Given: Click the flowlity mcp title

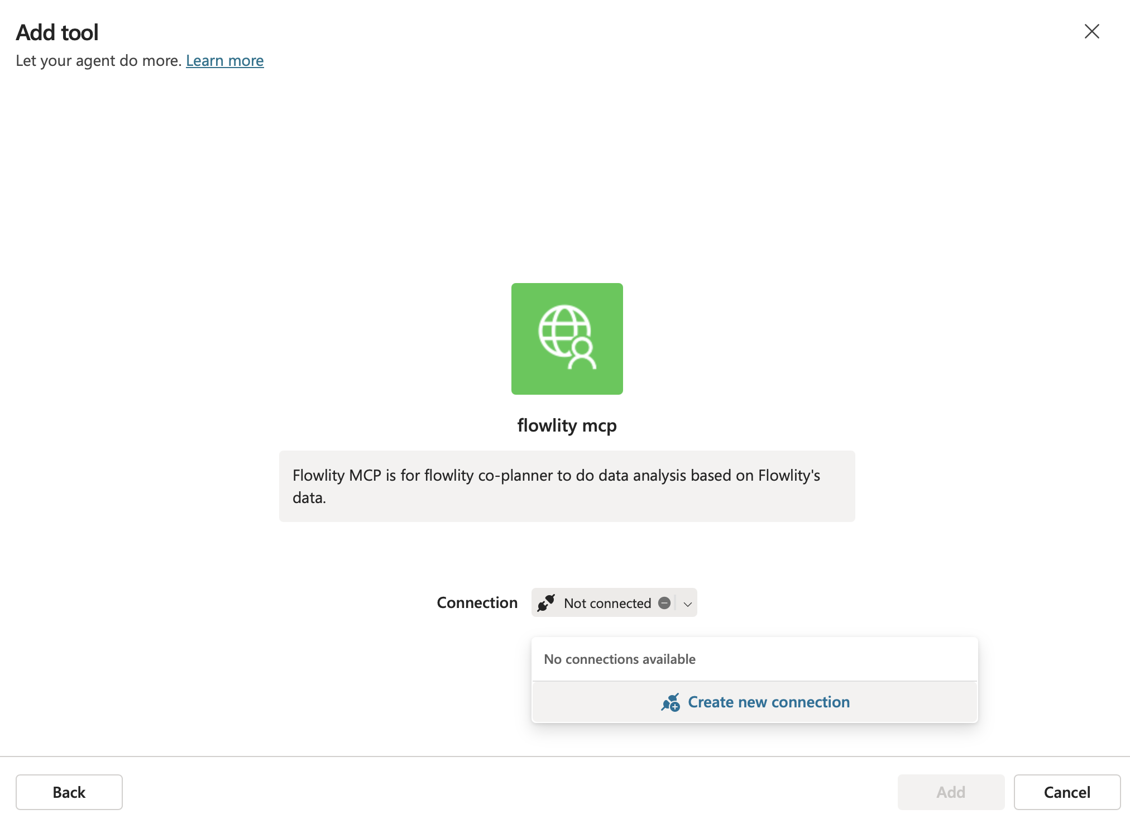Looking at the screenshot, I should [567, 425].
